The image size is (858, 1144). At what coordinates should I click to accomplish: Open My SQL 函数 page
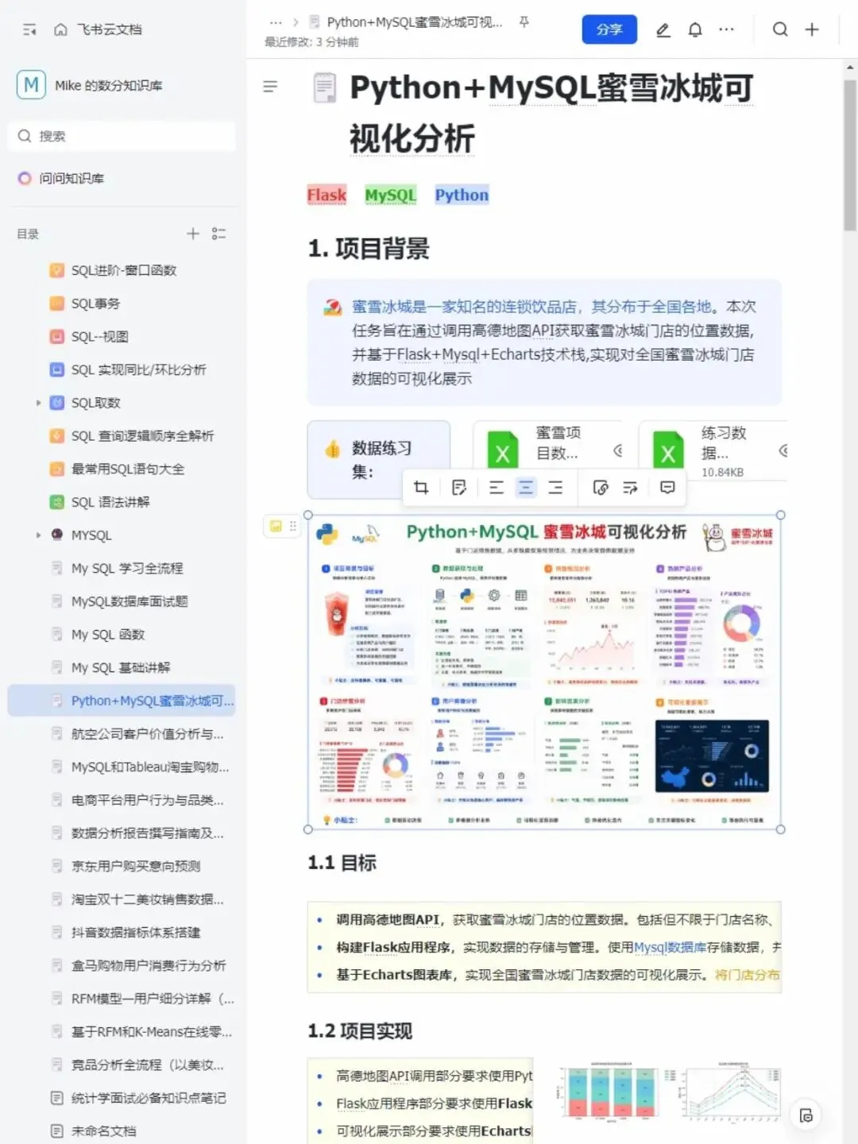(x=108, y=635)
